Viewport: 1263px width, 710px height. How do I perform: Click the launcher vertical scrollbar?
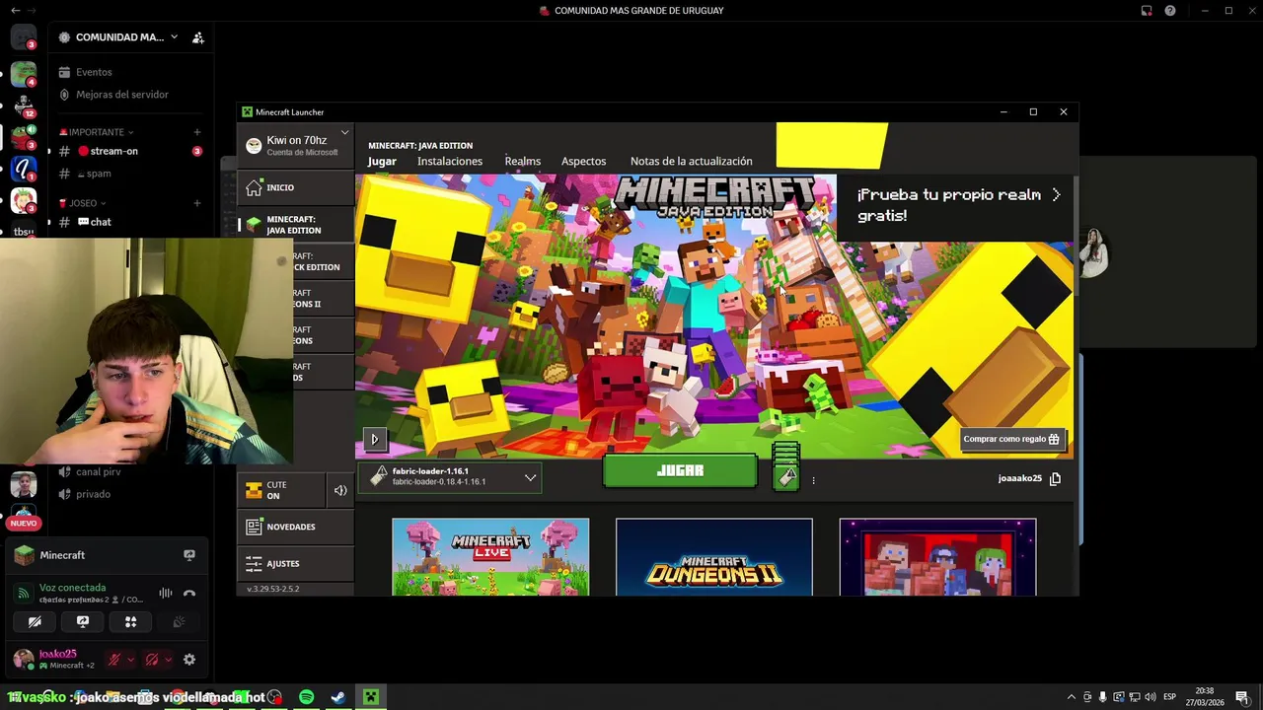[1077, 237]
